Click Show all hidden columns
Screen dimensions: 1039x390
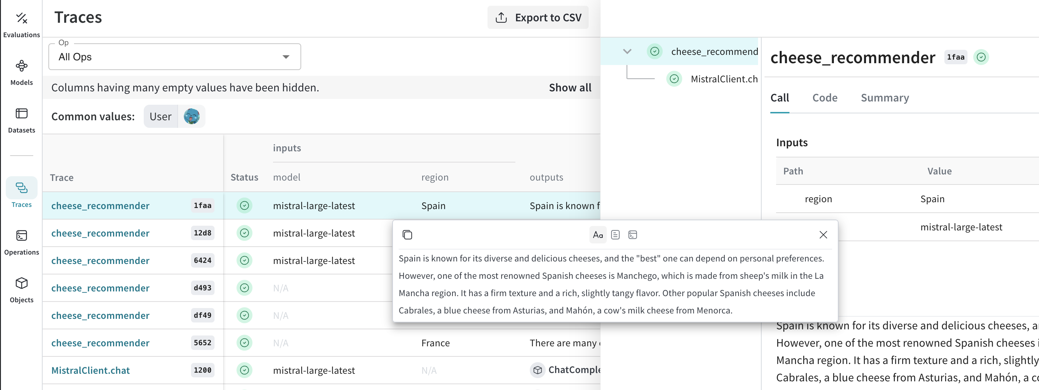click(x=570, y=87)
